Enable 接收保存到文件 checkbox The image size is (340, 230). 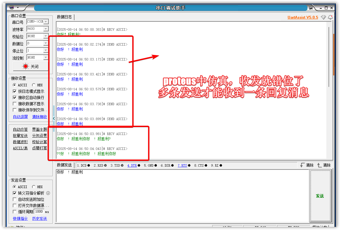tap(15, 110)
